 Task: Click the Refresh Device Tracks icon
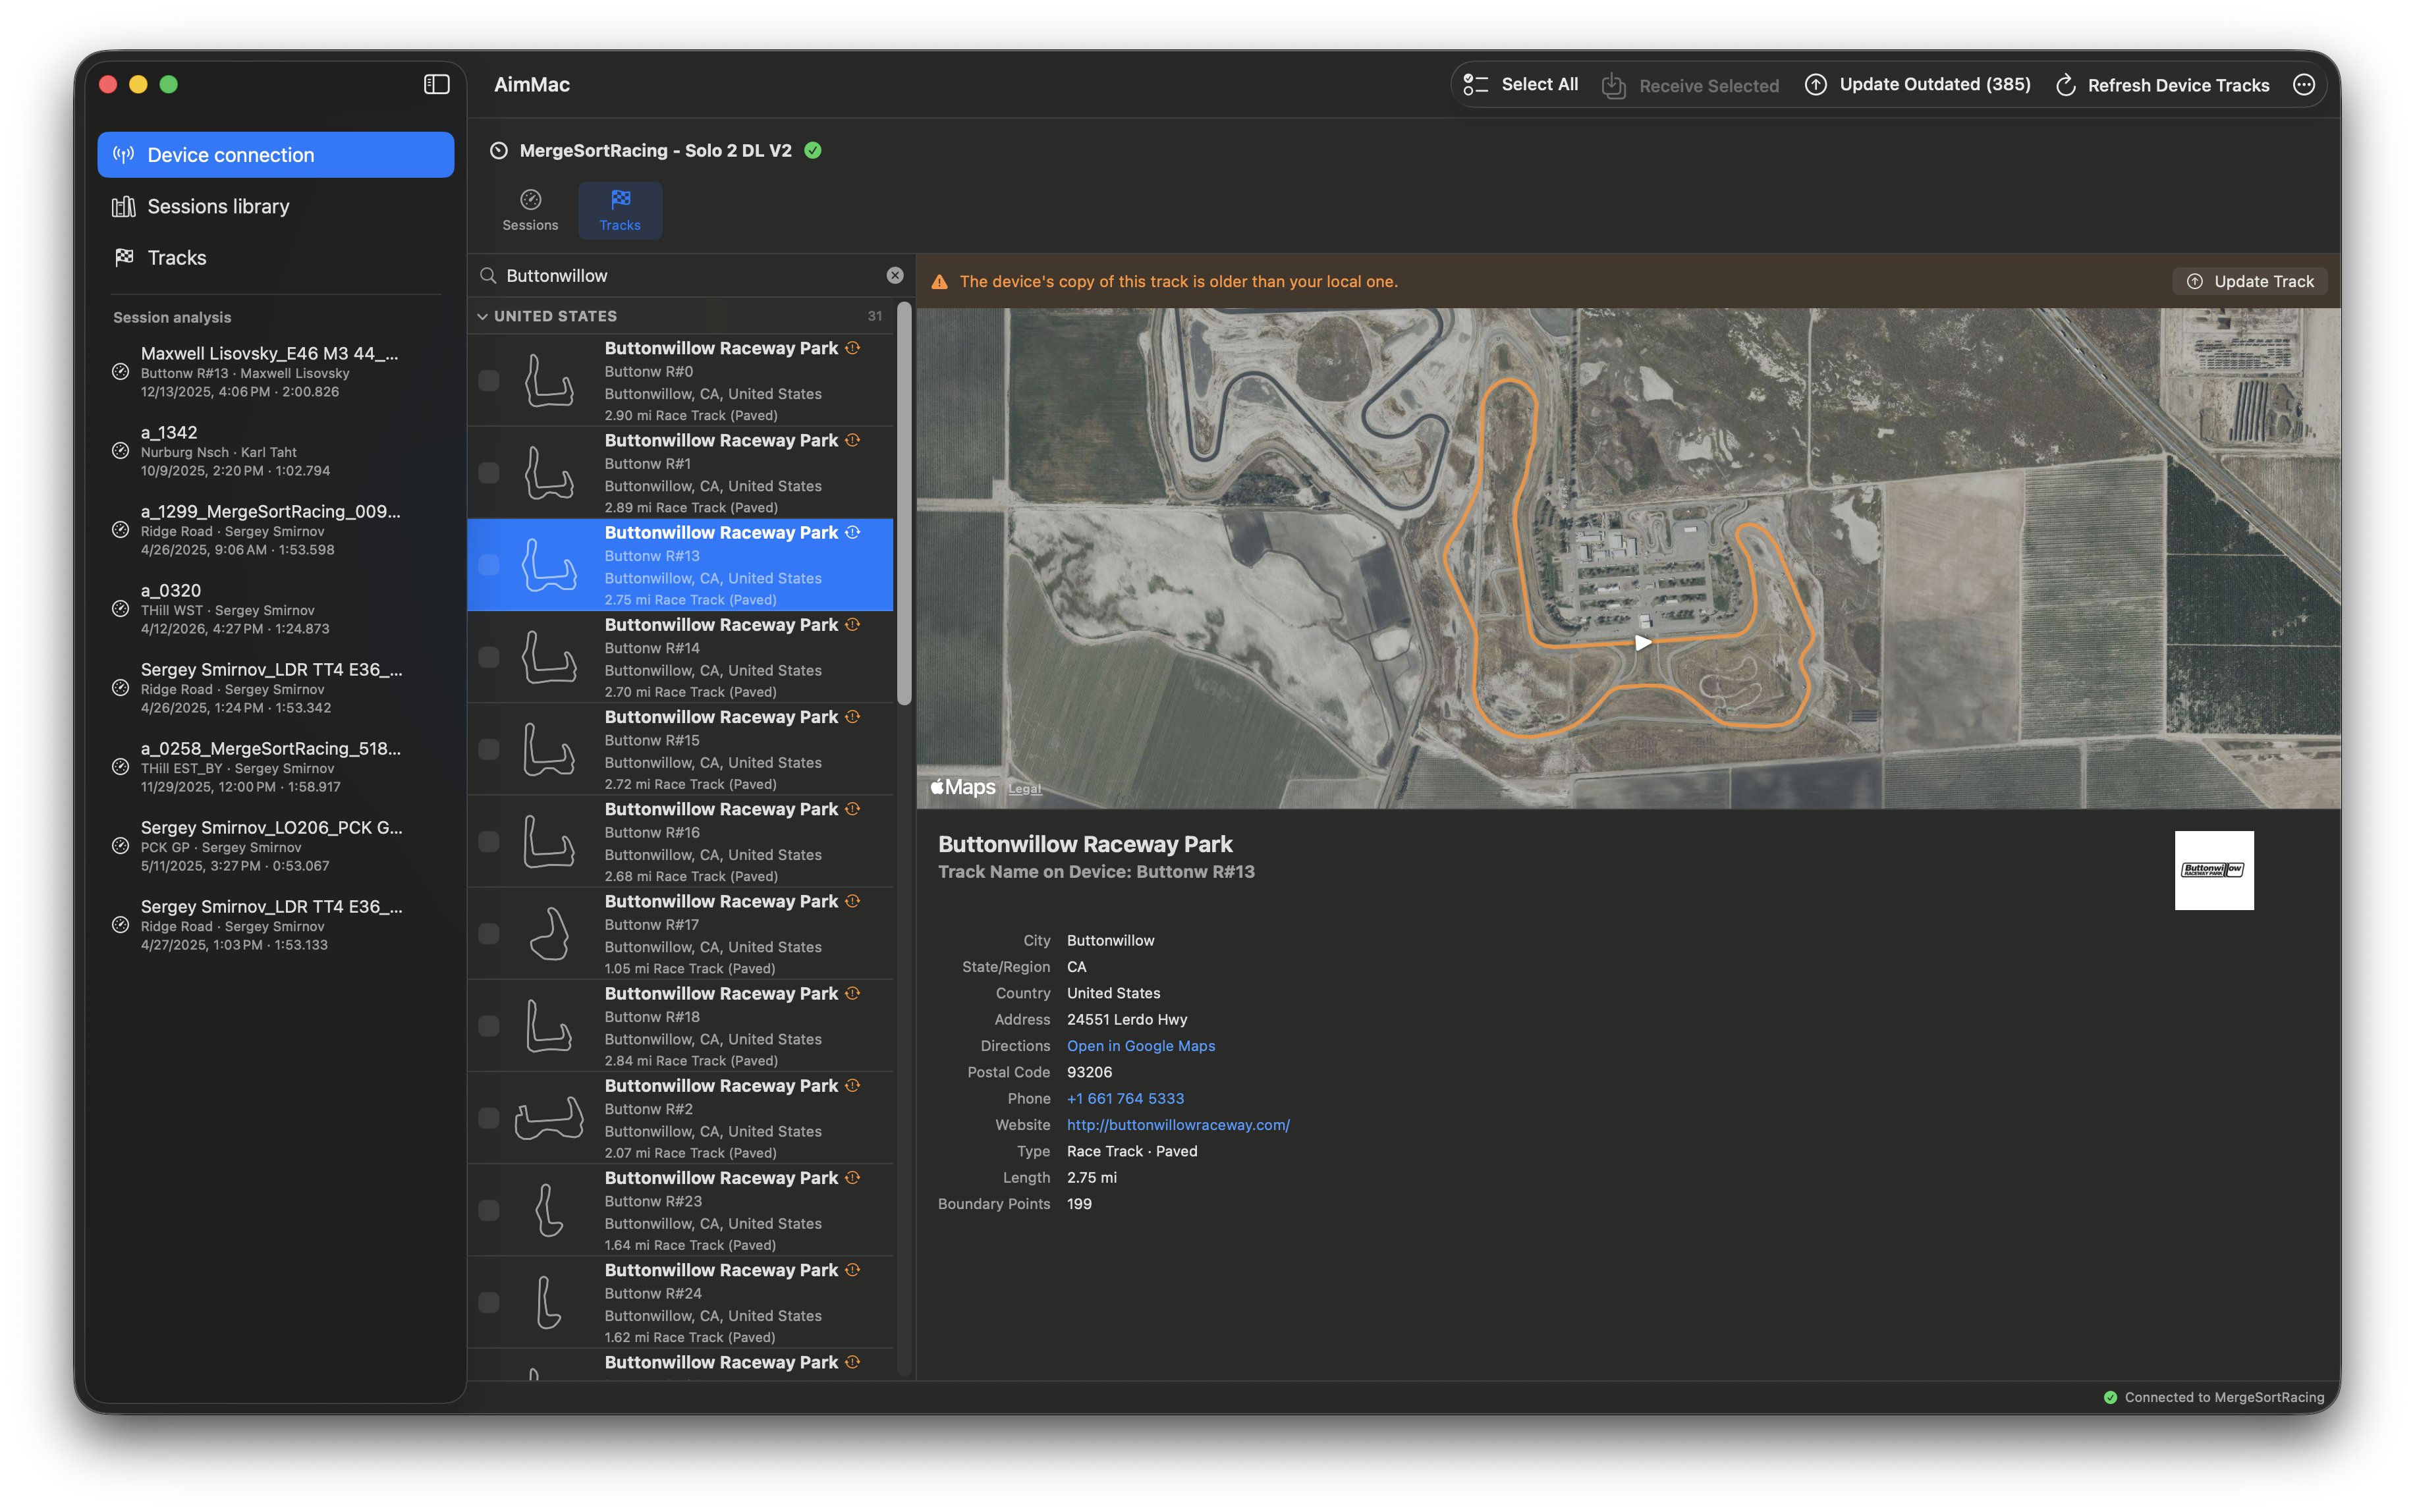2065,85
